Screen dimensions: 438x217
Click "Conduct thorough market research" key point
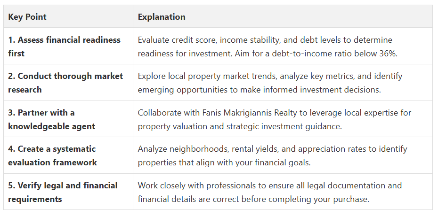(x=65, y=82)
